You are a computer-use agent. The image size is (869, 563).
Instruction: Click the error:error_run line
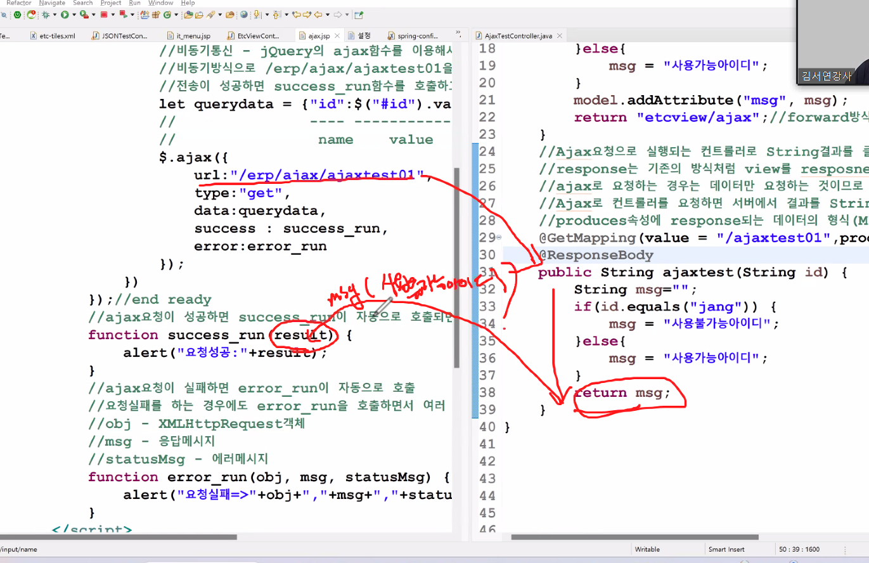point(261,246)
